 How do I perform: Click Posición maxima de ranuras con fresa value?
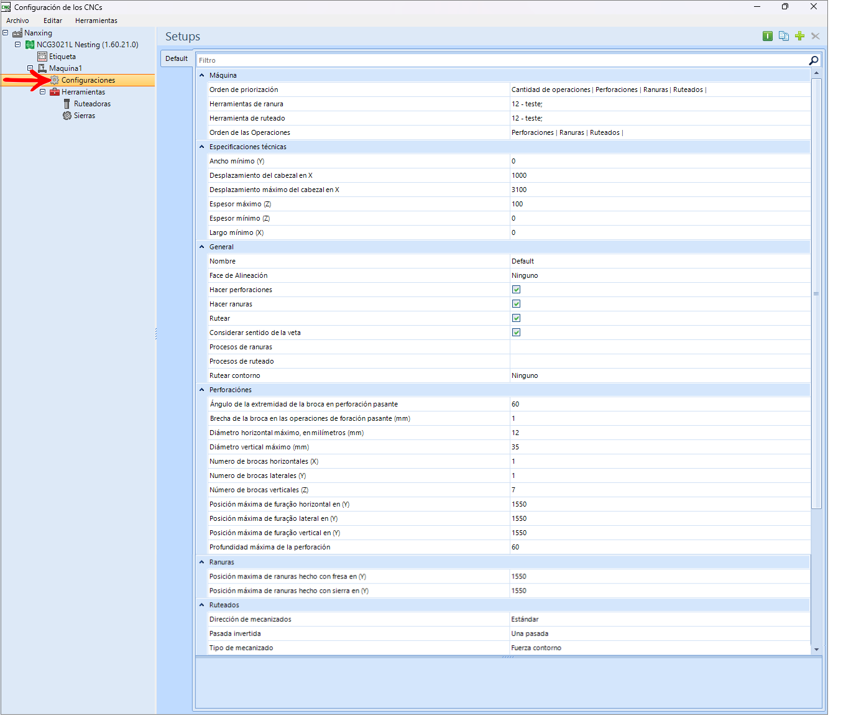coord(660,576)
